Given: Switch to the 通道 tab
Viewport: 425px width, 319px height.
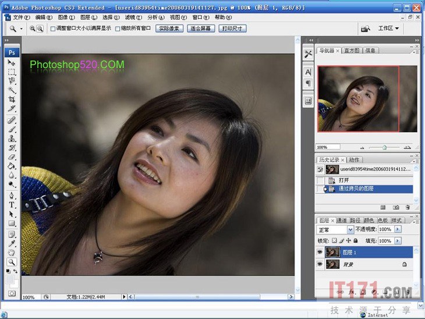Looking at the screenshot, I should click(342, 221).
